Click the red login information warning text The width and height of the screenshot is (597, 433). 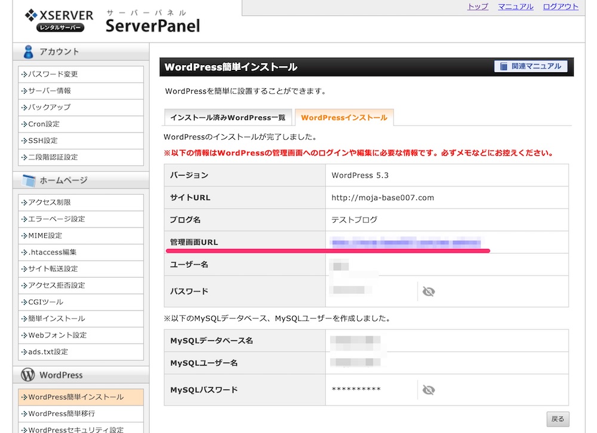(x=358, y=153)
